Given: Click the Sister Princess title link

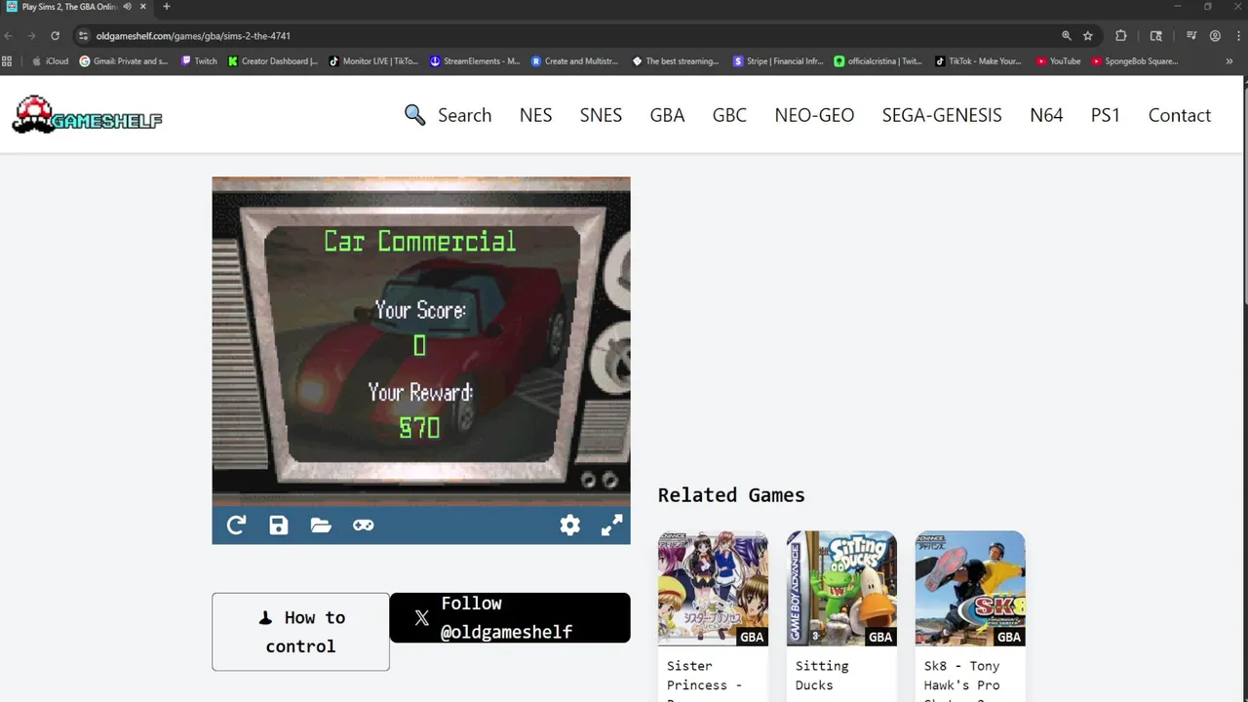Looking at the screenshot, I should [x=704, y=679].
